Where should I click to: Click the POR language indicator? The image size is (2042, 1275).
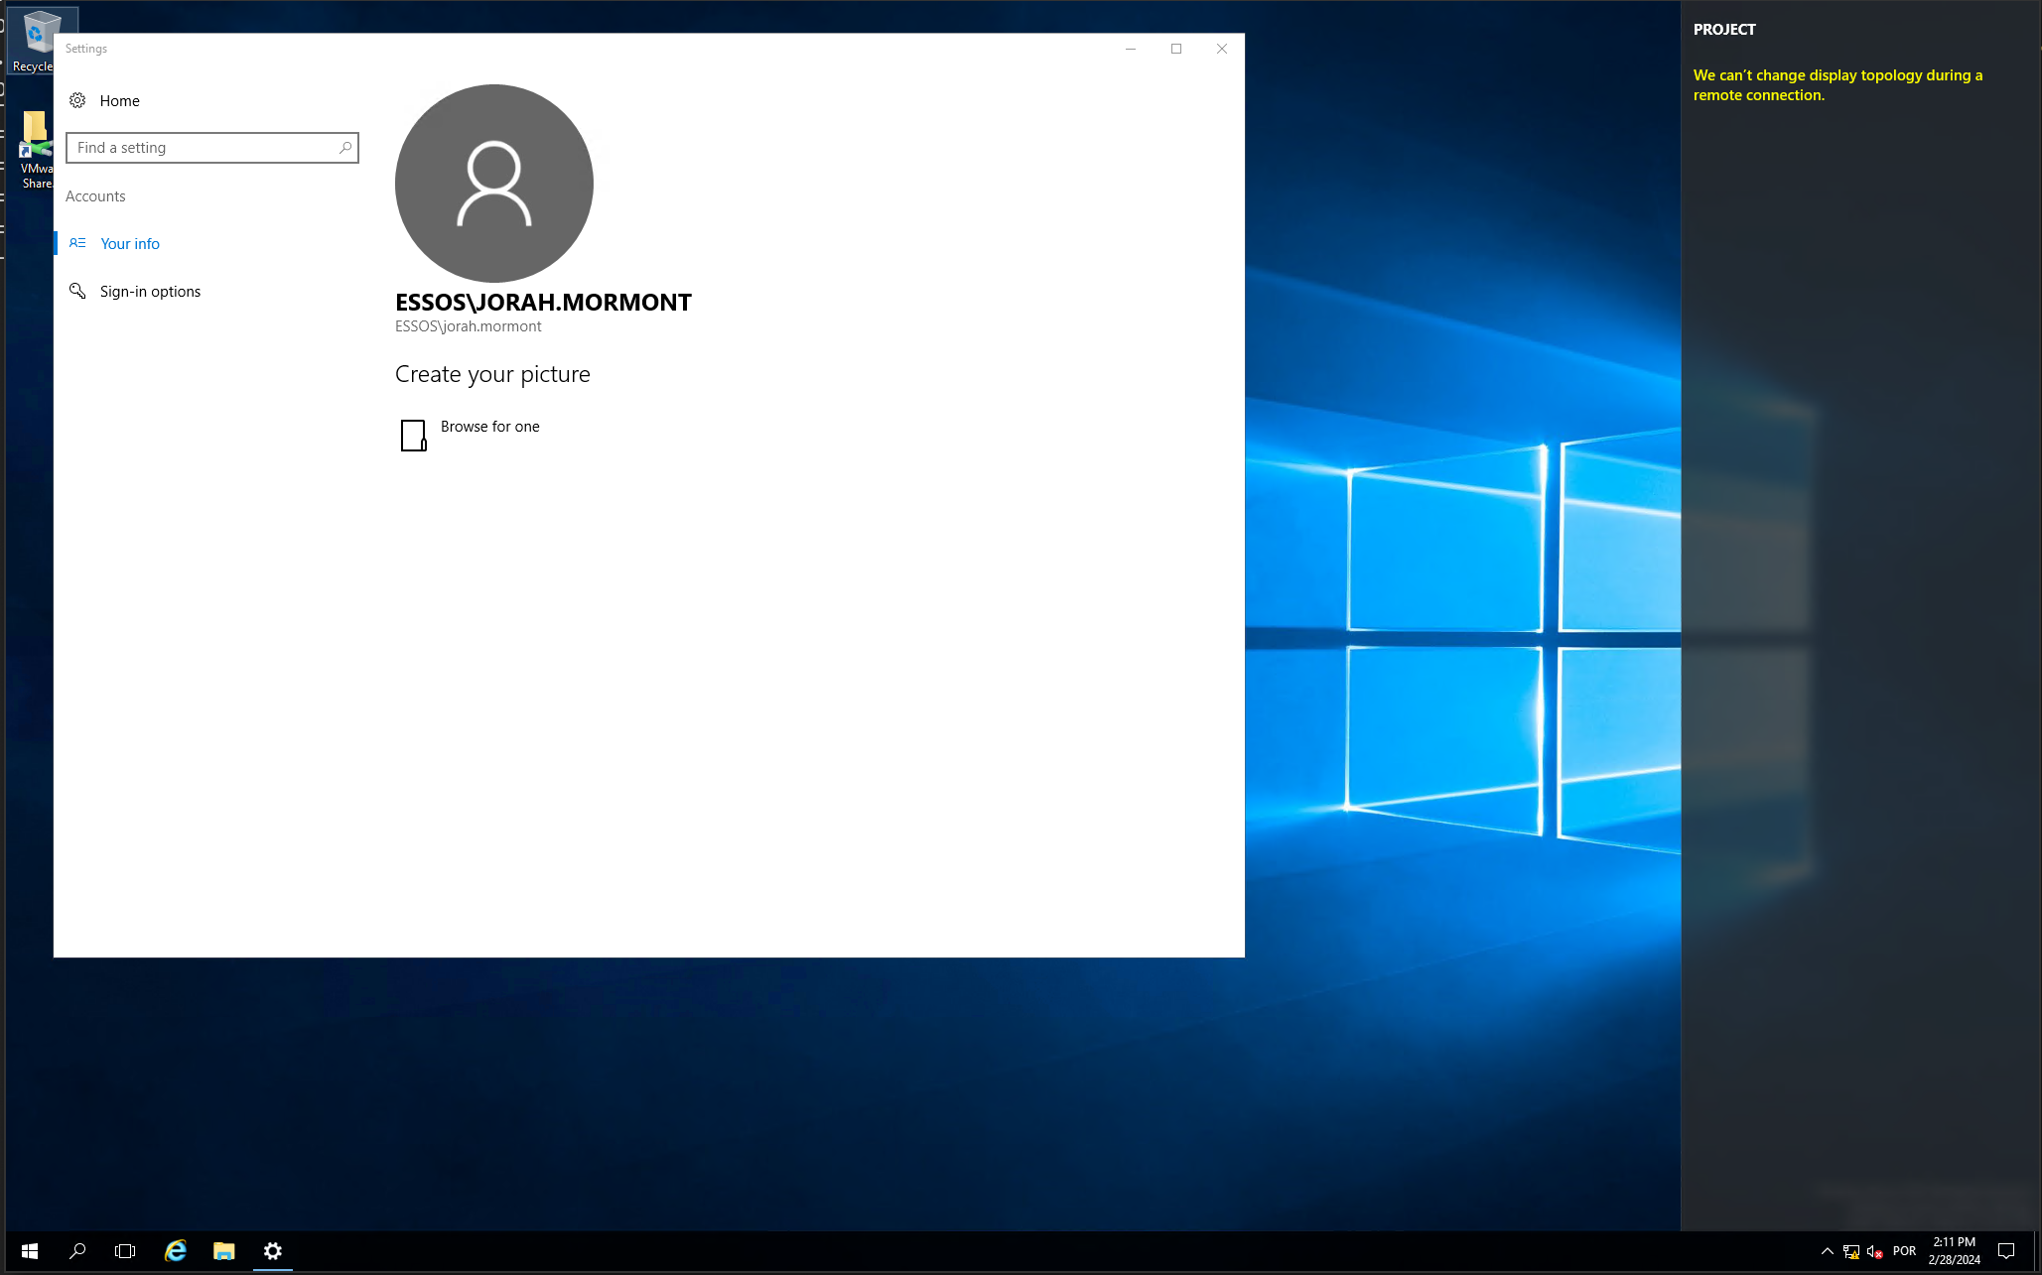coord(1904,1251)
